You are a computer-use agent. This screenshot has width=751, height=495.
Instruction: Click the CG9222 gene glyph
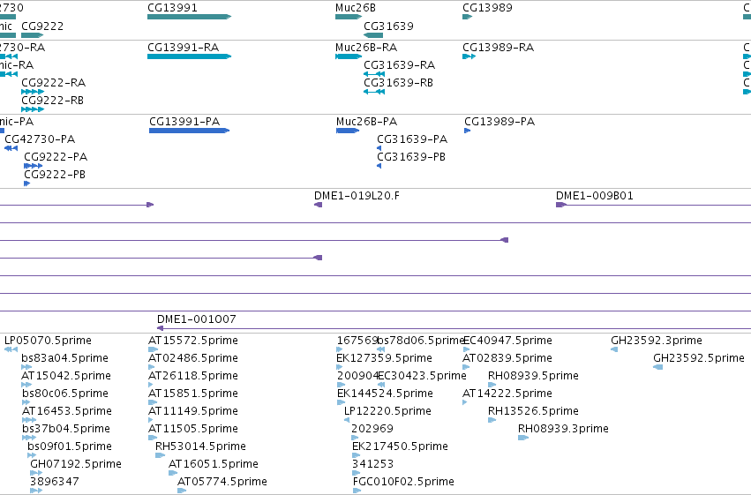32,35
